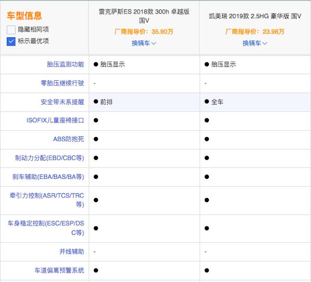311x282 pixels.
Task: Uncheck the 标示最优项 checkbox
Action: pos(11,41)
